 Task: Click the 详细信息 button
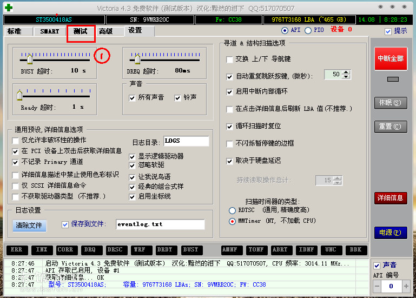point(391,198)
